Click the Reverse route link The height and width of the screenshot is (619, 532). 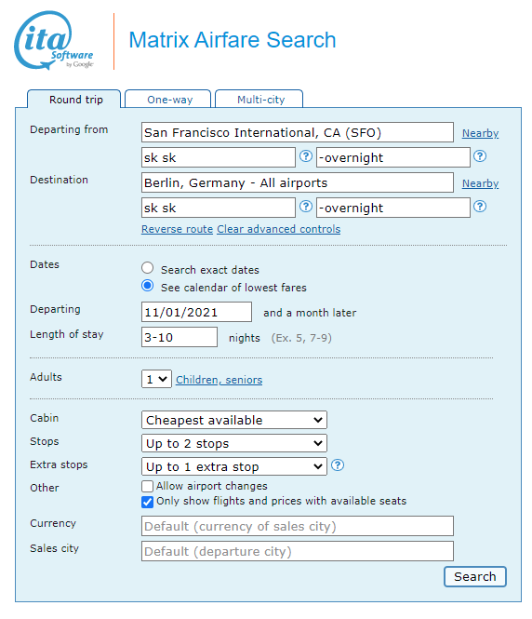(x=177, y=229)
